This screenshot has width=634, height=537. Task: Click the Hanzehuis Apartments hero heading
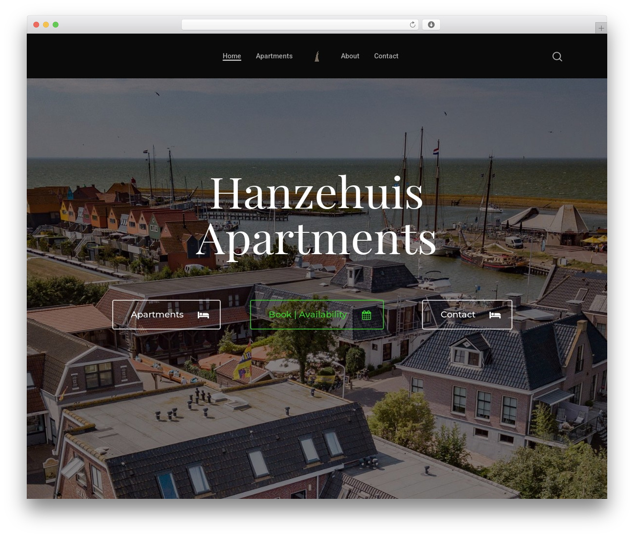pyautogui.click(x=317, y=216)
